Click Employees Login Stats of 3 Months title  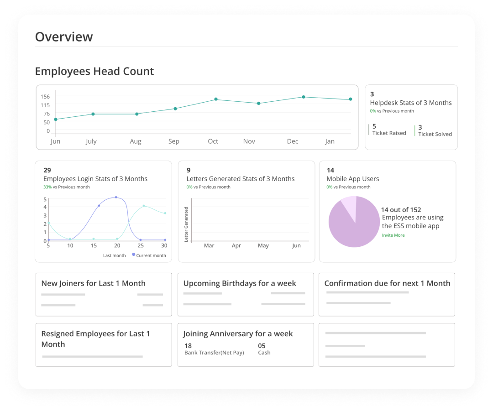95,179
